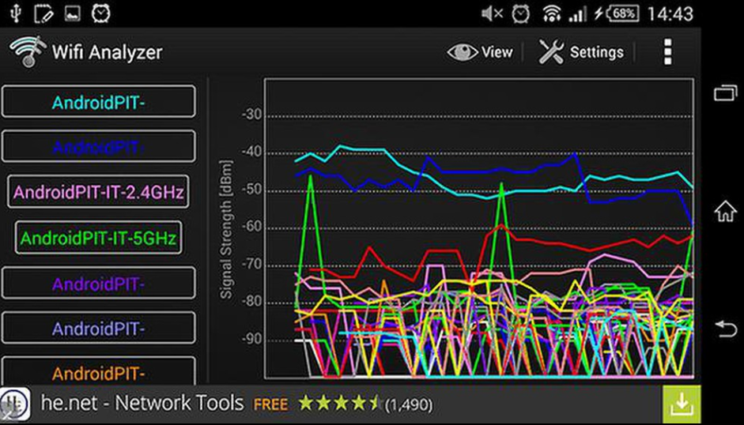
Task: Tap the 68% battery indicator
Action: click(x=622, y=13)
